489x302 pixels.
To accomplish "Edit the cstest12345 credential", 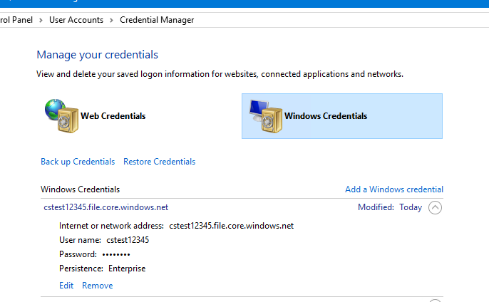I will [x=66, y=286].
